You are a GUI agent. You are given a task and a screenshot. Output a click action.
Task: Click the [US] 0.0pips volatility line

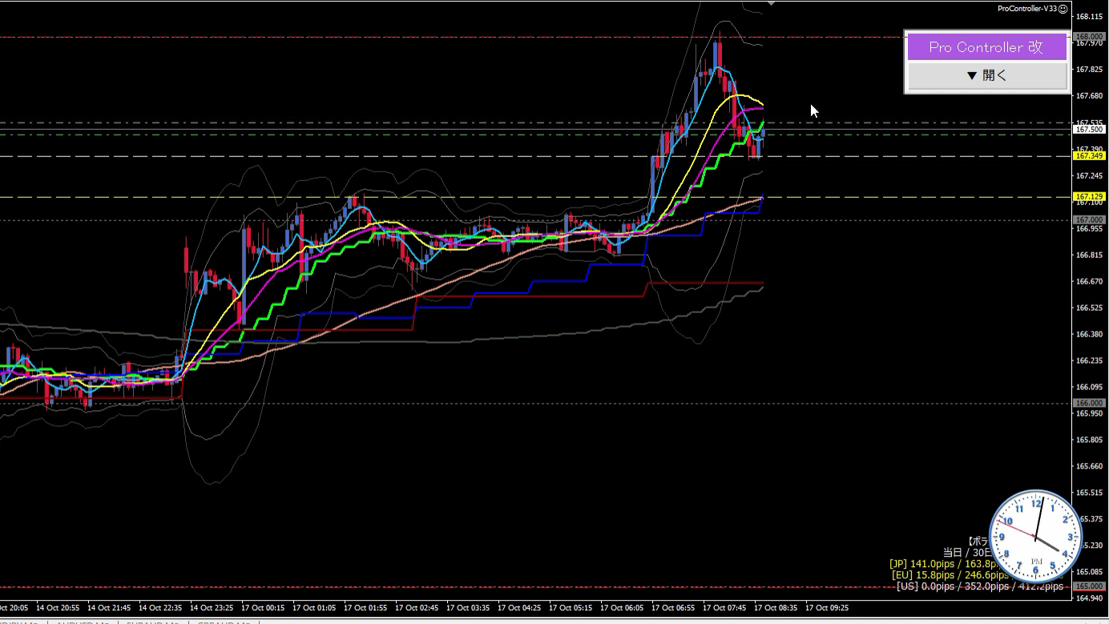[979, 586]
